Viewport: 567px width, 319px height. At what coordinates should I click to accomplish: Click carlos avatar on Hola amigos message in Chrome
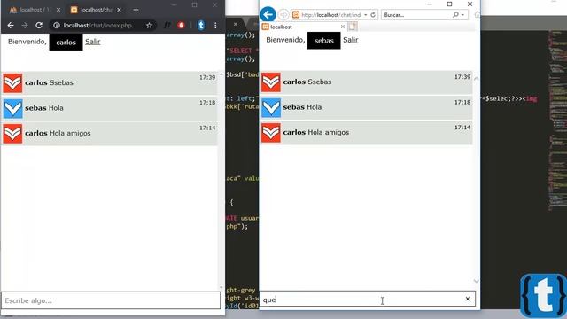12,134
